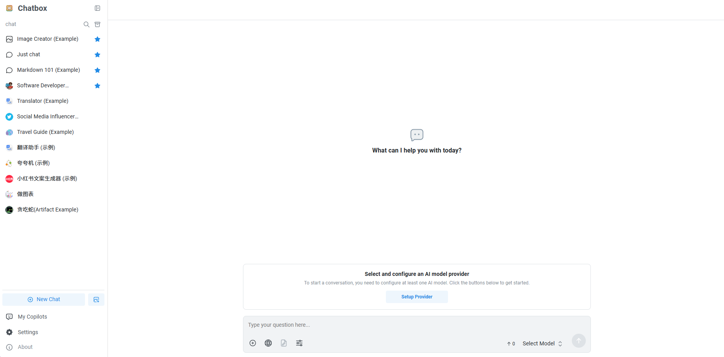Open 贪吃蛇(Artifact Example) conversation
724x357 pixels.
pyautogui.click(x=54, y=210)
